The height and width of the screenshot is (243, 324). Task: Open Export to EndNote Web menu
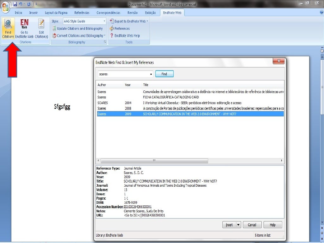click(129, 21)
